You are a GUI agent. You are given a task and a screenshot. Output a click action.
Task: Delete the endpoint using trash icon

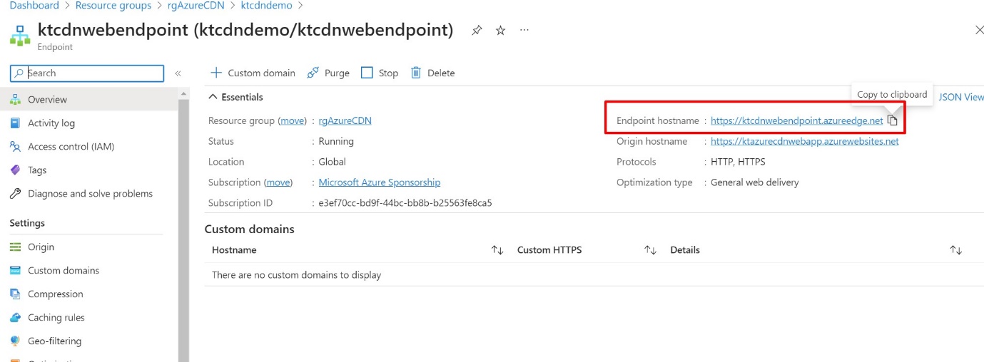click(x=432, y=73)
